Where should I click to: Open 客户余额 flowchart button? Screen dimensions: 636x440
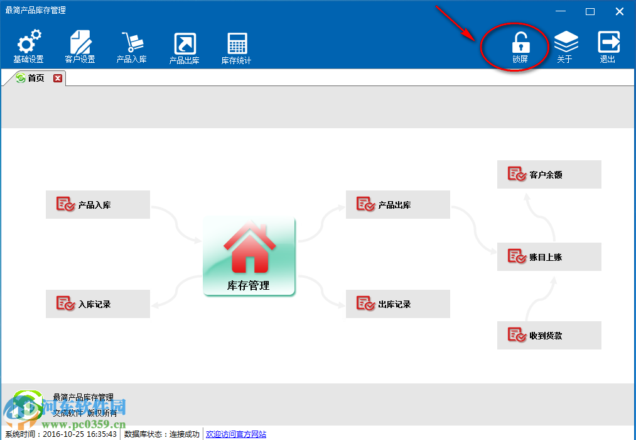(x=549, y=175)
